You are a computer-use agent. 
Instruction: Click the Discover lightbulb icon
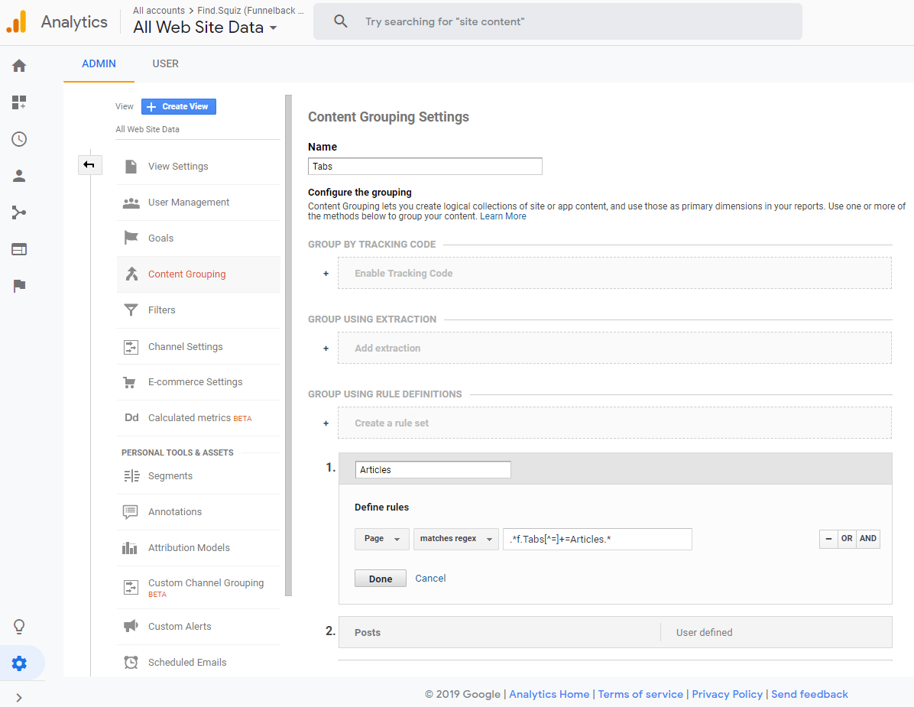coord(19,627)
